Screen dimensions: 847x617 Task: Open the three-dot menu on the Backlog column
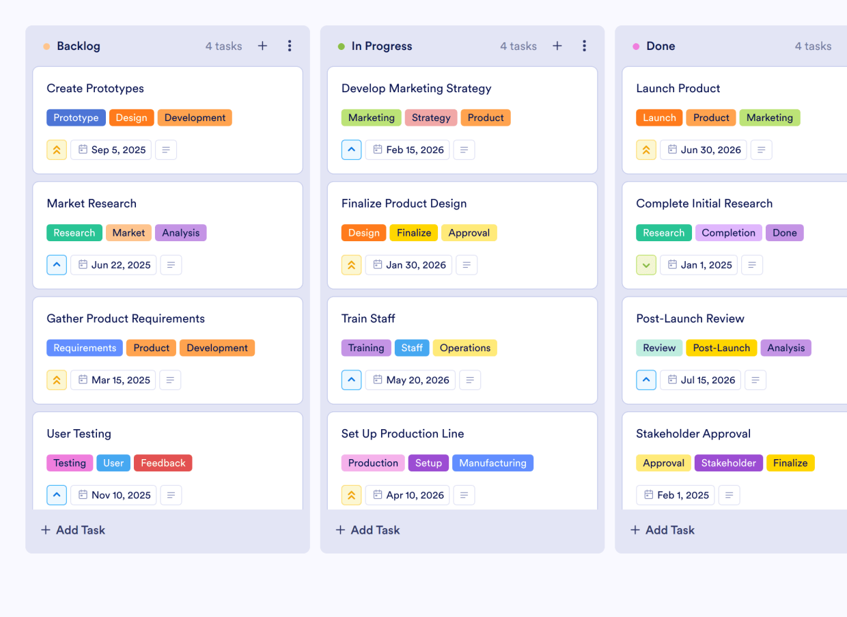[290, 46]
